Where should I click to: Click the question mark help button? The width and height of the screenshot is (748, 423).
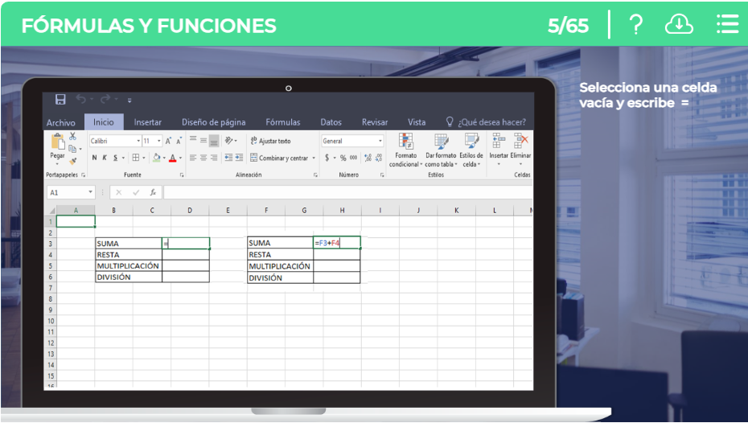(635, 25)
